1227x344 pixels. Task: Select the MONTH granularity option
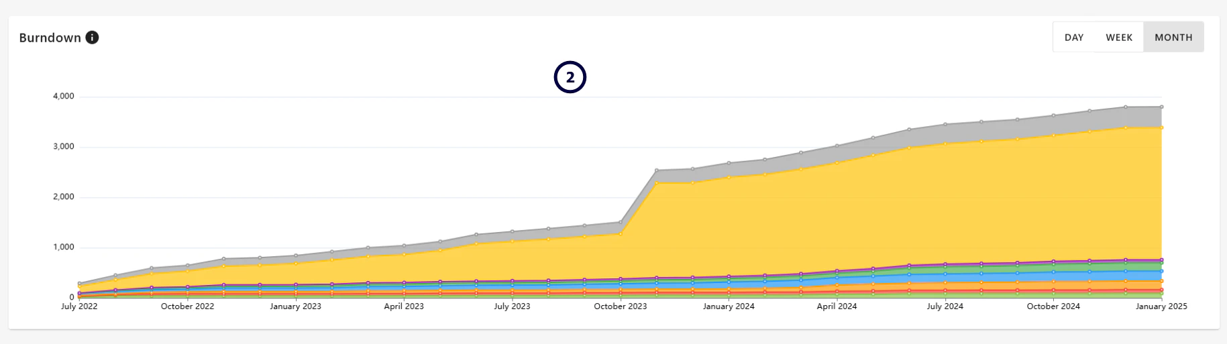[1173, 38]
